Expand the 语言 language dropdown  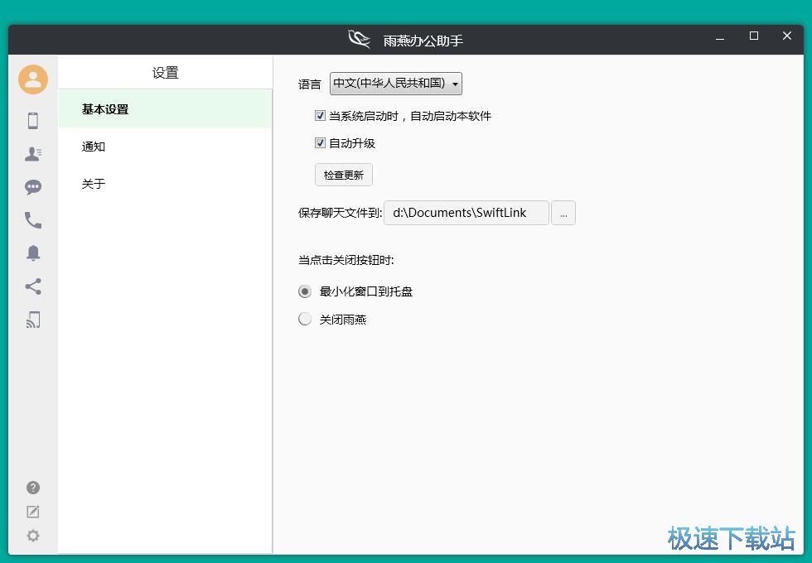pyautogui.click(x=395, y=84)
